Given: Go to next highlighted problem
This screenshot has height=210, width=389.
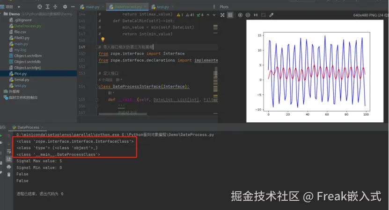Looking at the screenshot, I should pyautogui.click(x=214, y=15).
